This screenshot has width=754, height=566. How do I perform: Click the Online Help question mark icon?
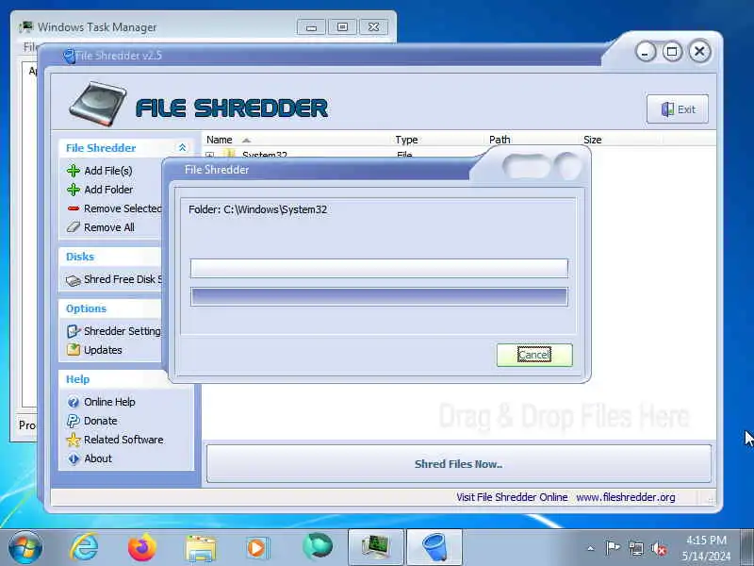coord(74,402)
